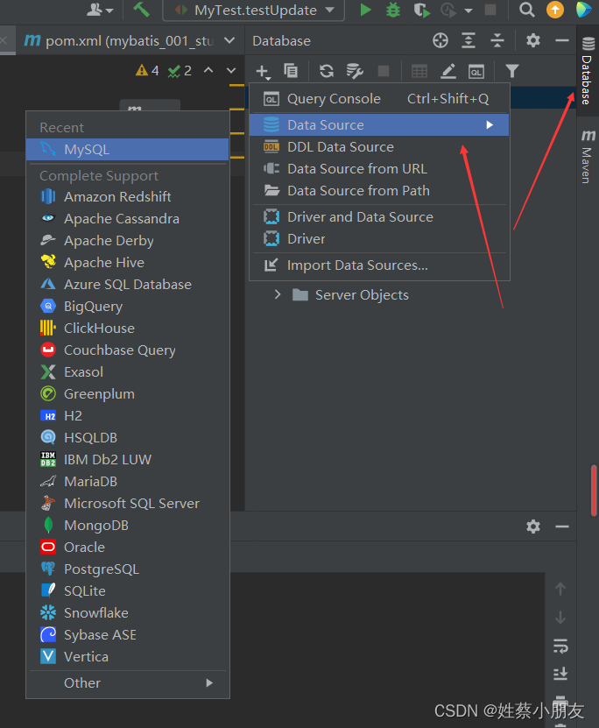Open Search Everywhere magnifier icon
Viewport: 599px width, 728px height.
[x=526, y=10]
